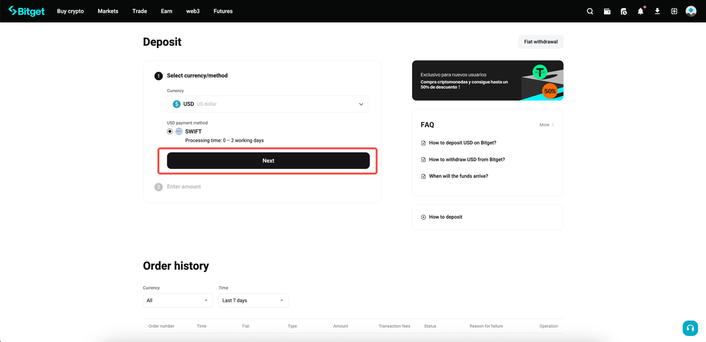Expand the Currency filter showing All
Viewport: 706px width, 342px height.
(x=178, y=300)
